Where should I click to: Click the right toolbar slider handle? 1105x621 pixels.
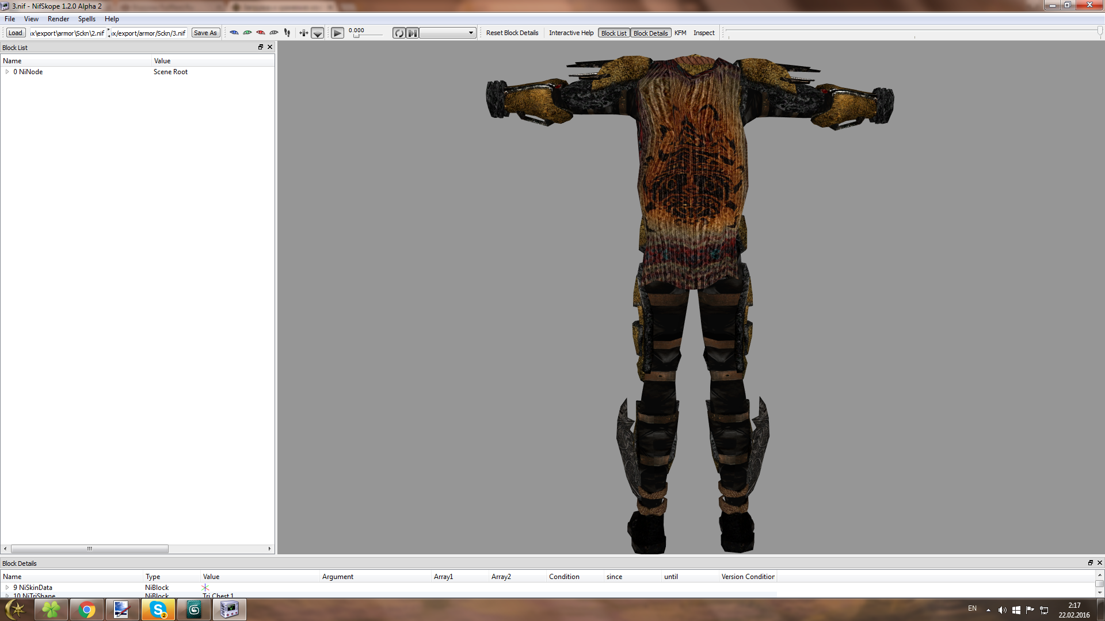point(1100,32)
